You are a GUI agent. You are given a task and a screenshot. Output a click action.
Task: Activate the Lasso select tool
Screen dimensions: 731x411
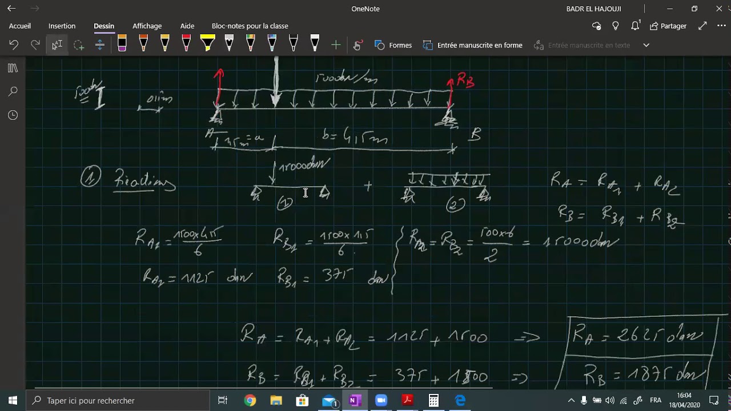pyautogui.click(x=78, y=45)
